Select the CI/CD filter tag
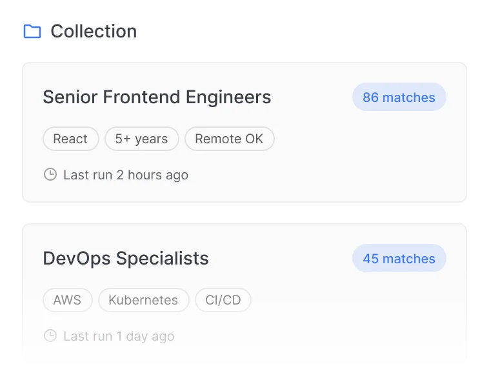Screen dimensions: 489x391 pos(223,300)
